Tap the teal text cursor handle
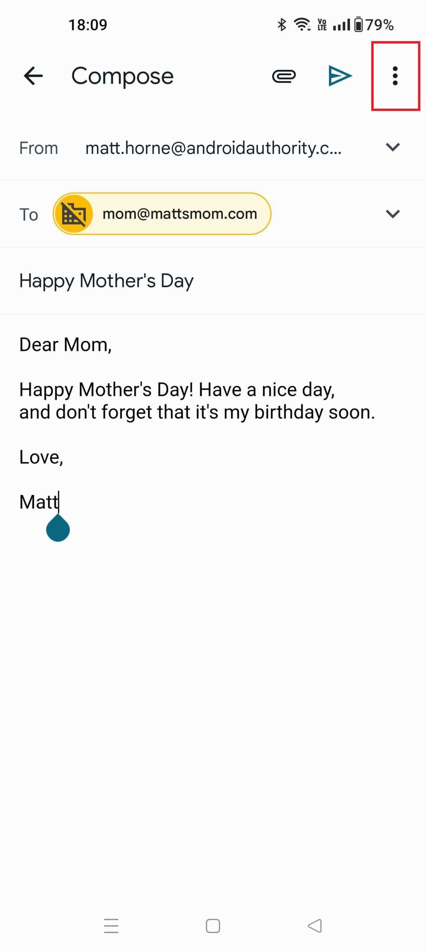 [58, 529]
